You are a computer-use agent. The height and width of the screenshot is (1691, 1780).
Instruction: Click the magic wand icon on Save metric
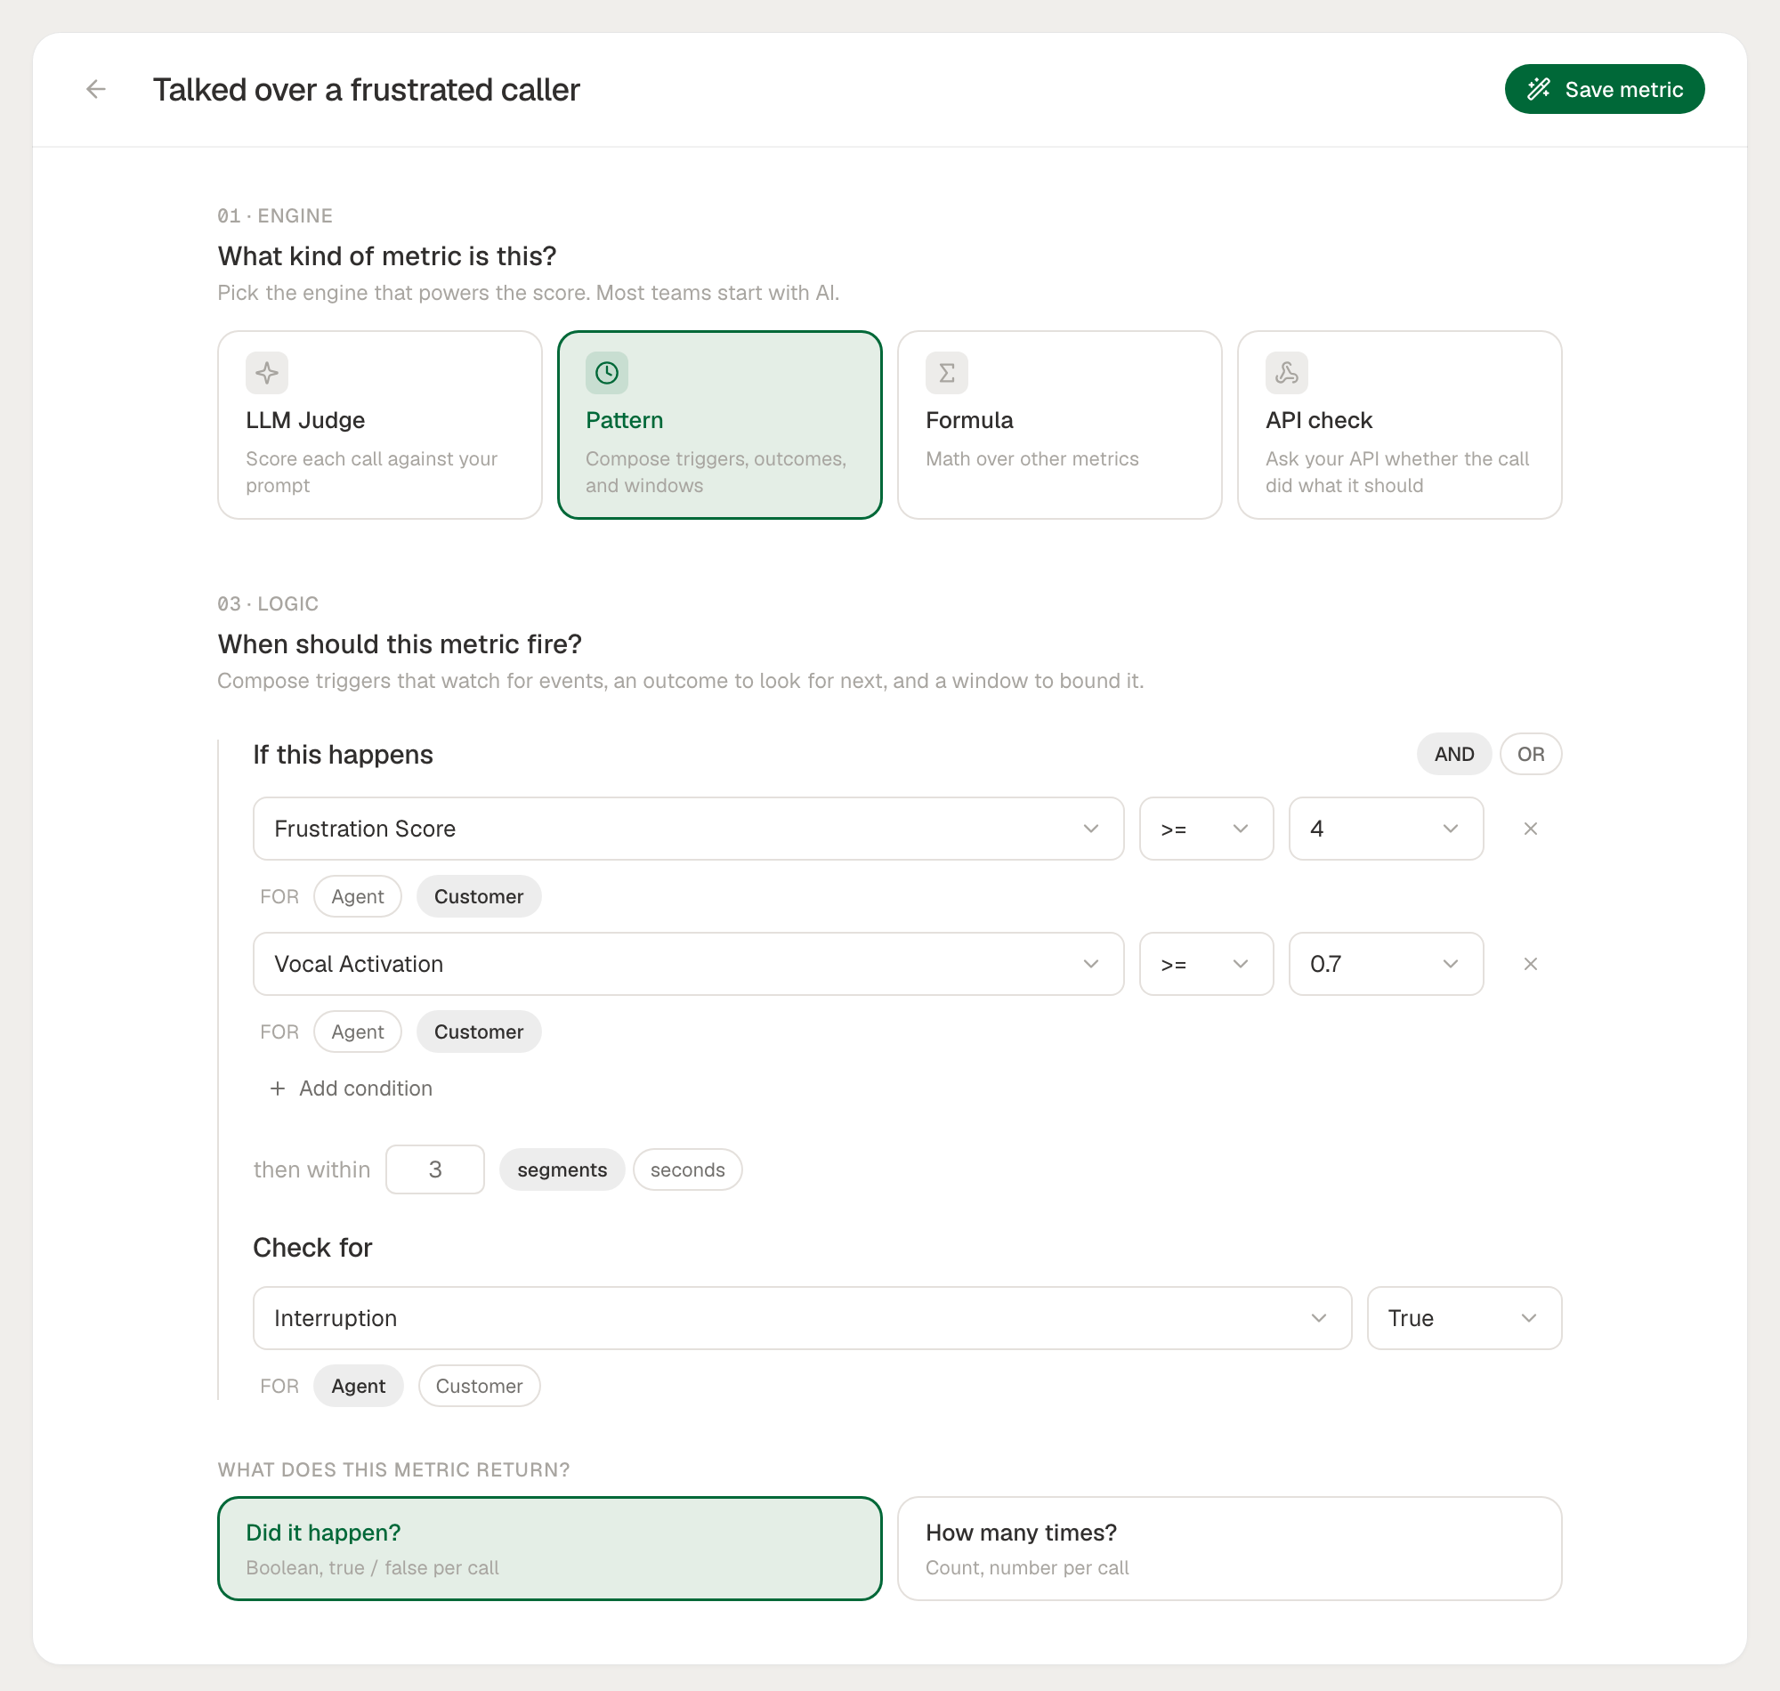(1539, 89)
